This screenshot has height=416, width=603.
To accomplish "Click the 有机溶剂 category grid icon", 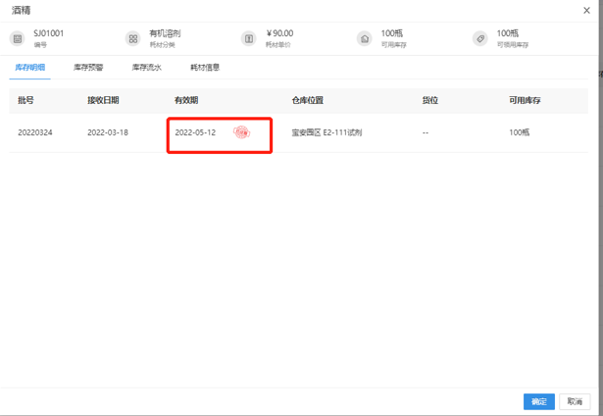I will coord(133,38).
